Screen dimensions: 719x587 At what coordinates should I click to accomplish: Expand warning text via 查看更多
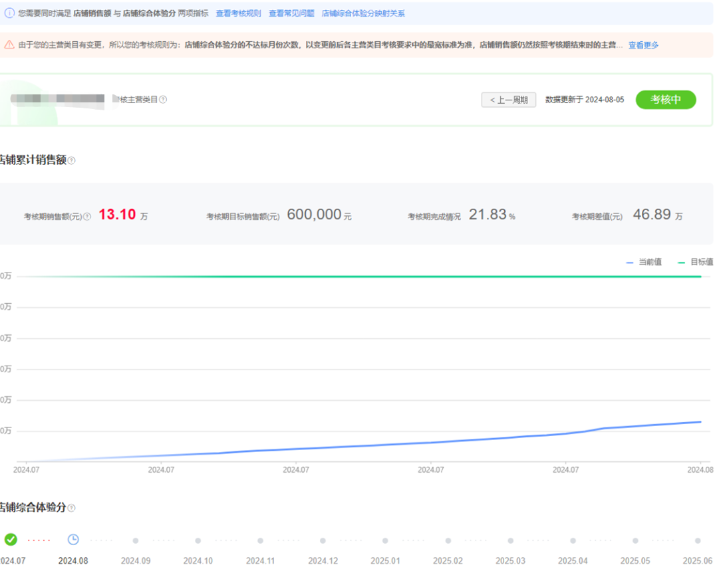pos(643,45)
